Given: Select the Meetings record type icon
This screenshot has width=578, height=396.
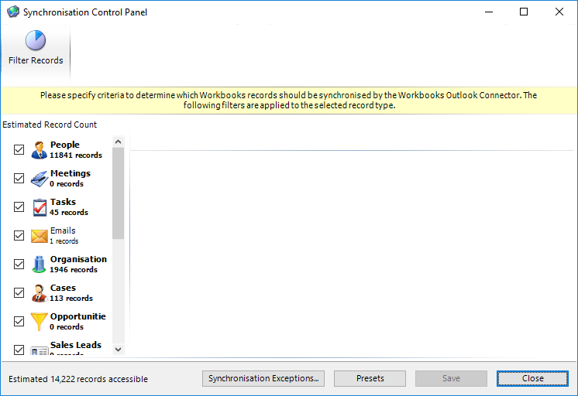Looking at the screenshot, I should coord(40,179).
